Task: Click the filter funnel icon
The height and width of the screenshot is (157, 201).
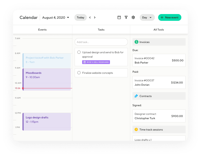Action: pyautogui.click(x=126, y=18)
